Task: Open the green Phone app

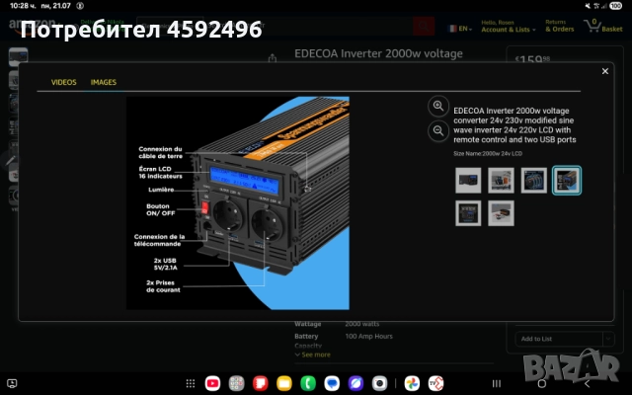Action: (308, 383)
